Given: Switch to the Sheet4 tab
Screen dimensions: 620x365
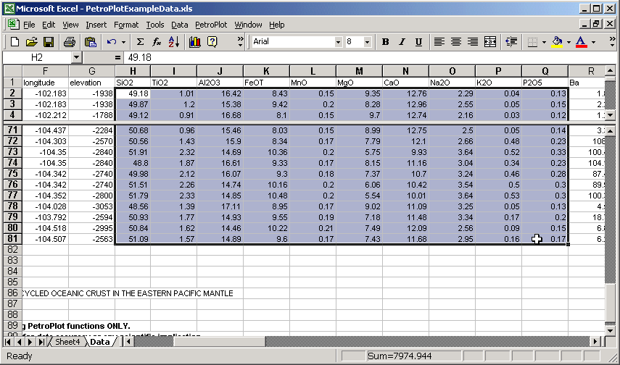Looking at the screenshot, I should pyautogui.click(x=67, y=341).
